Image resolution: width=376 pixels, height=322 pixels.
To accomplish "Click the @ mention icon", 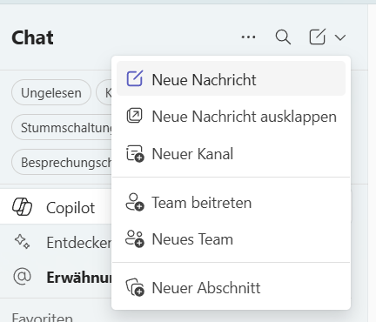I will click(x=23, y=277).
